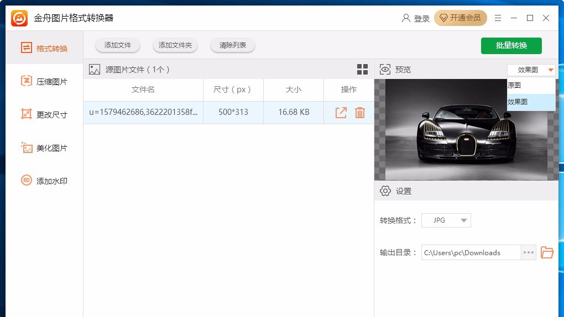Click the 16.68 KB size cell
Screen dimensions: 564x317
pyautogui.click(x=294, y=113)
